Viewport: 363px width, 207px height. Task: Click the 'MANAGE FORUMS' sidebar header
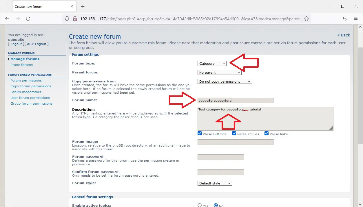tap(21, 53)
